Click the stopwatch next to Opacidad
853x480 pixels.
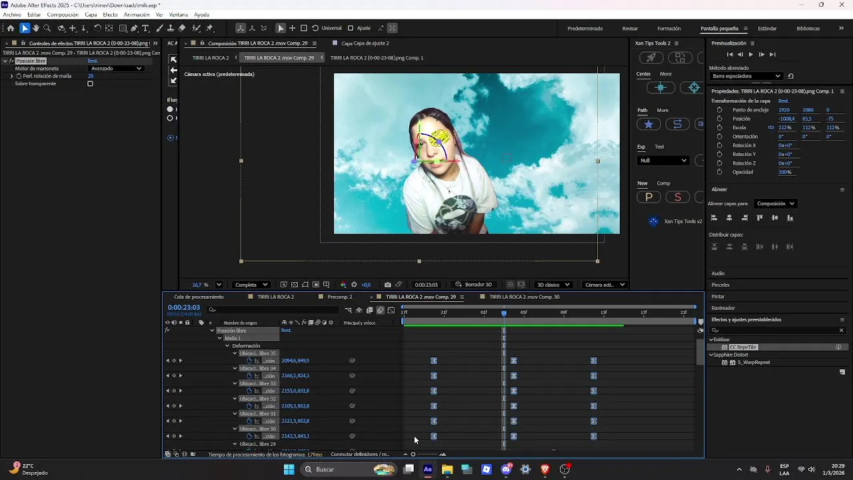click(719, 172)
